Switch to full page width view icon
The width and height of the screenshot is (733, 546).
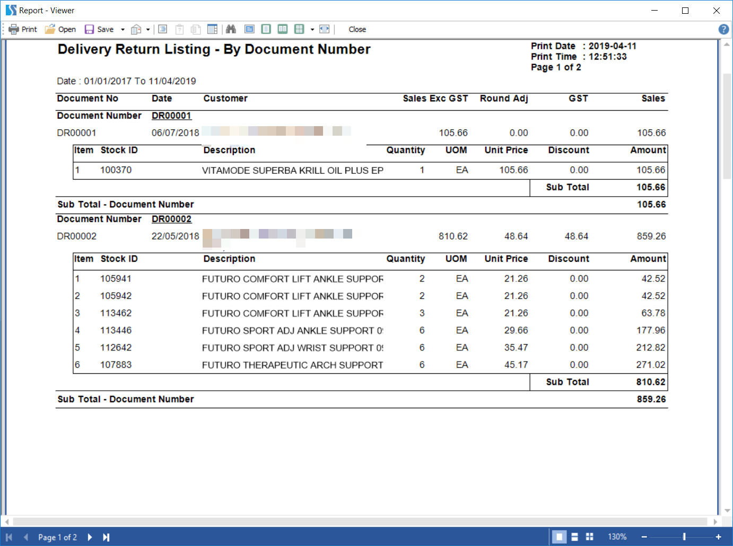tap(249, 29)
